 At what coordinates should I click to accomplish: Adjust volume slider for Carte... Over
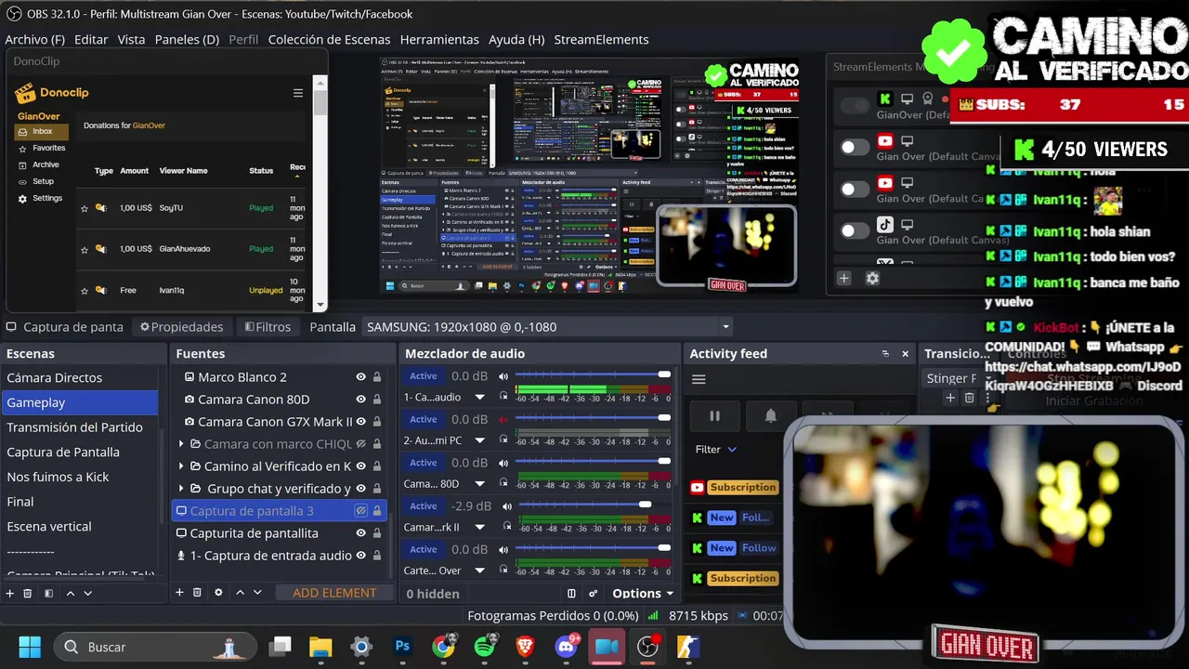(593, 547)
